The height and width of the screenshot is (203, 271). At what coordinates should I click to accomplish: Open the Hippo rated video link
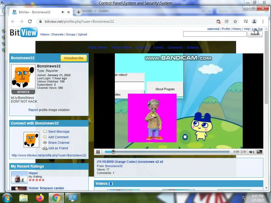pyautogui.click(x=33, y=173)
